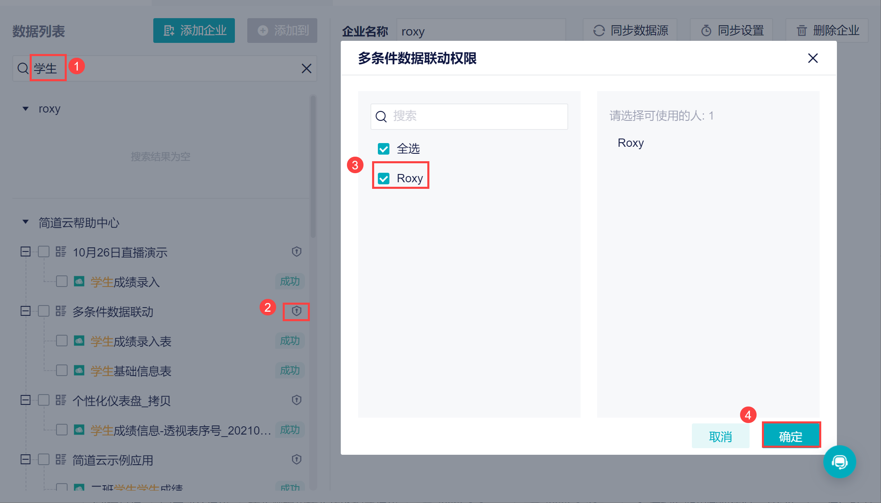Open the chat support bubble icon
The width and height of the screenshot is (881, 503).
(x=839, y=462)
